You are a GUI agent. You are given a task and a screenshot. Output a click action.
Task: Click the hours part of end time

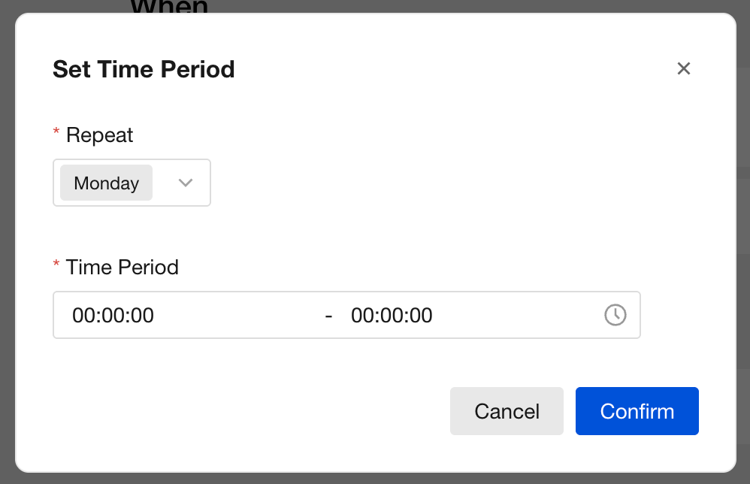pyautogui.click(x=361, y=316)
